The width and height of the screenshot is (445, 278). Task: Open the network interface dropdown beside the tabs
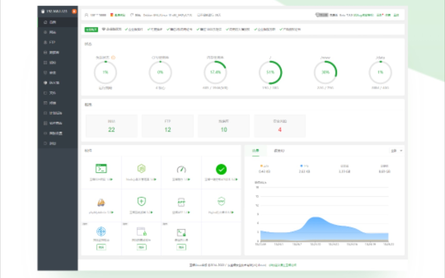coord(396,151)
